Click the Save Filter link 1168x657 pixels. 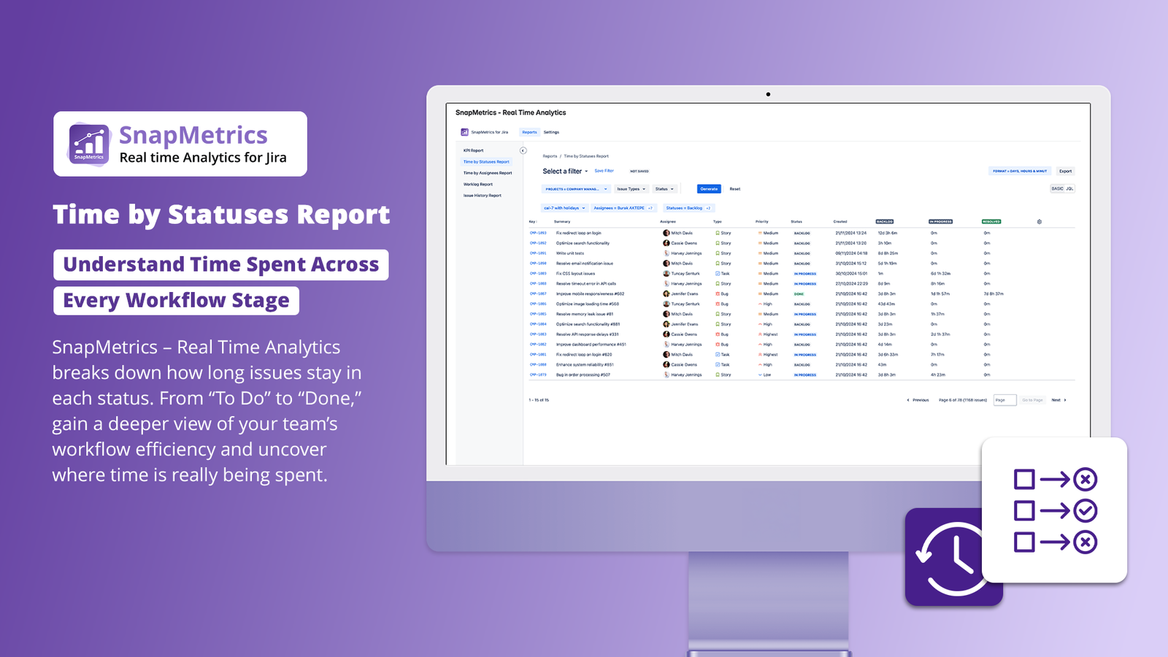[x=604, y=171]
